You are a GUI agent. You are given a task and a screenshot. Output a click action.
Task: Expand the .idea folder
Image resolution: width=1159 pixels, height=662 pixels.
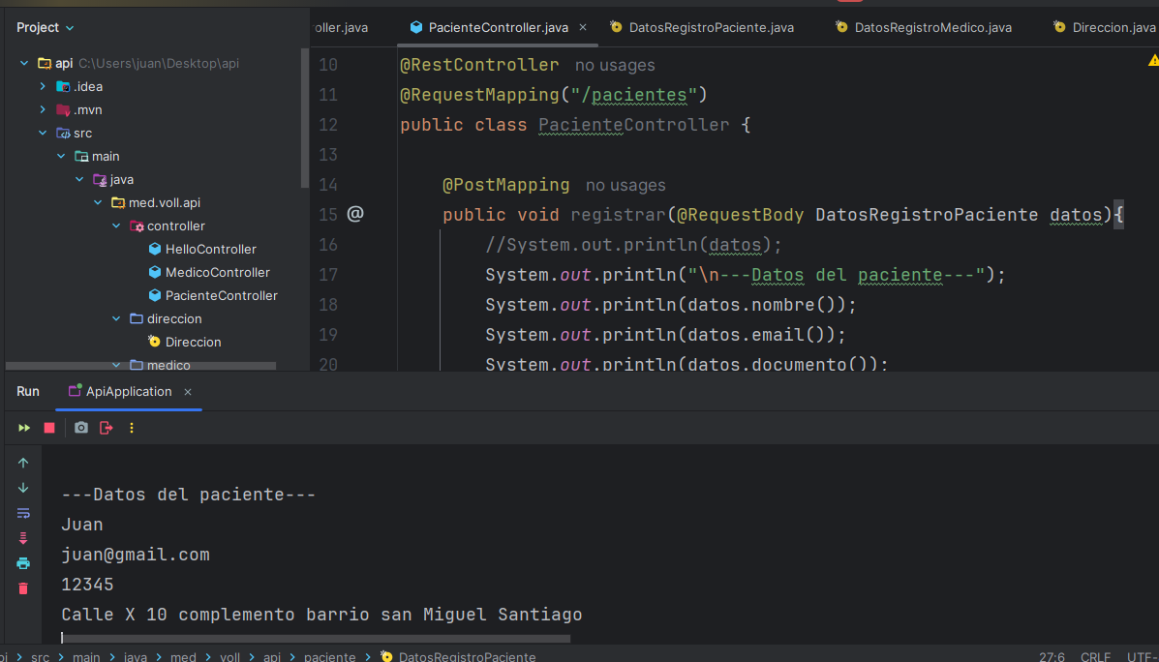click(x=43, y=86)
